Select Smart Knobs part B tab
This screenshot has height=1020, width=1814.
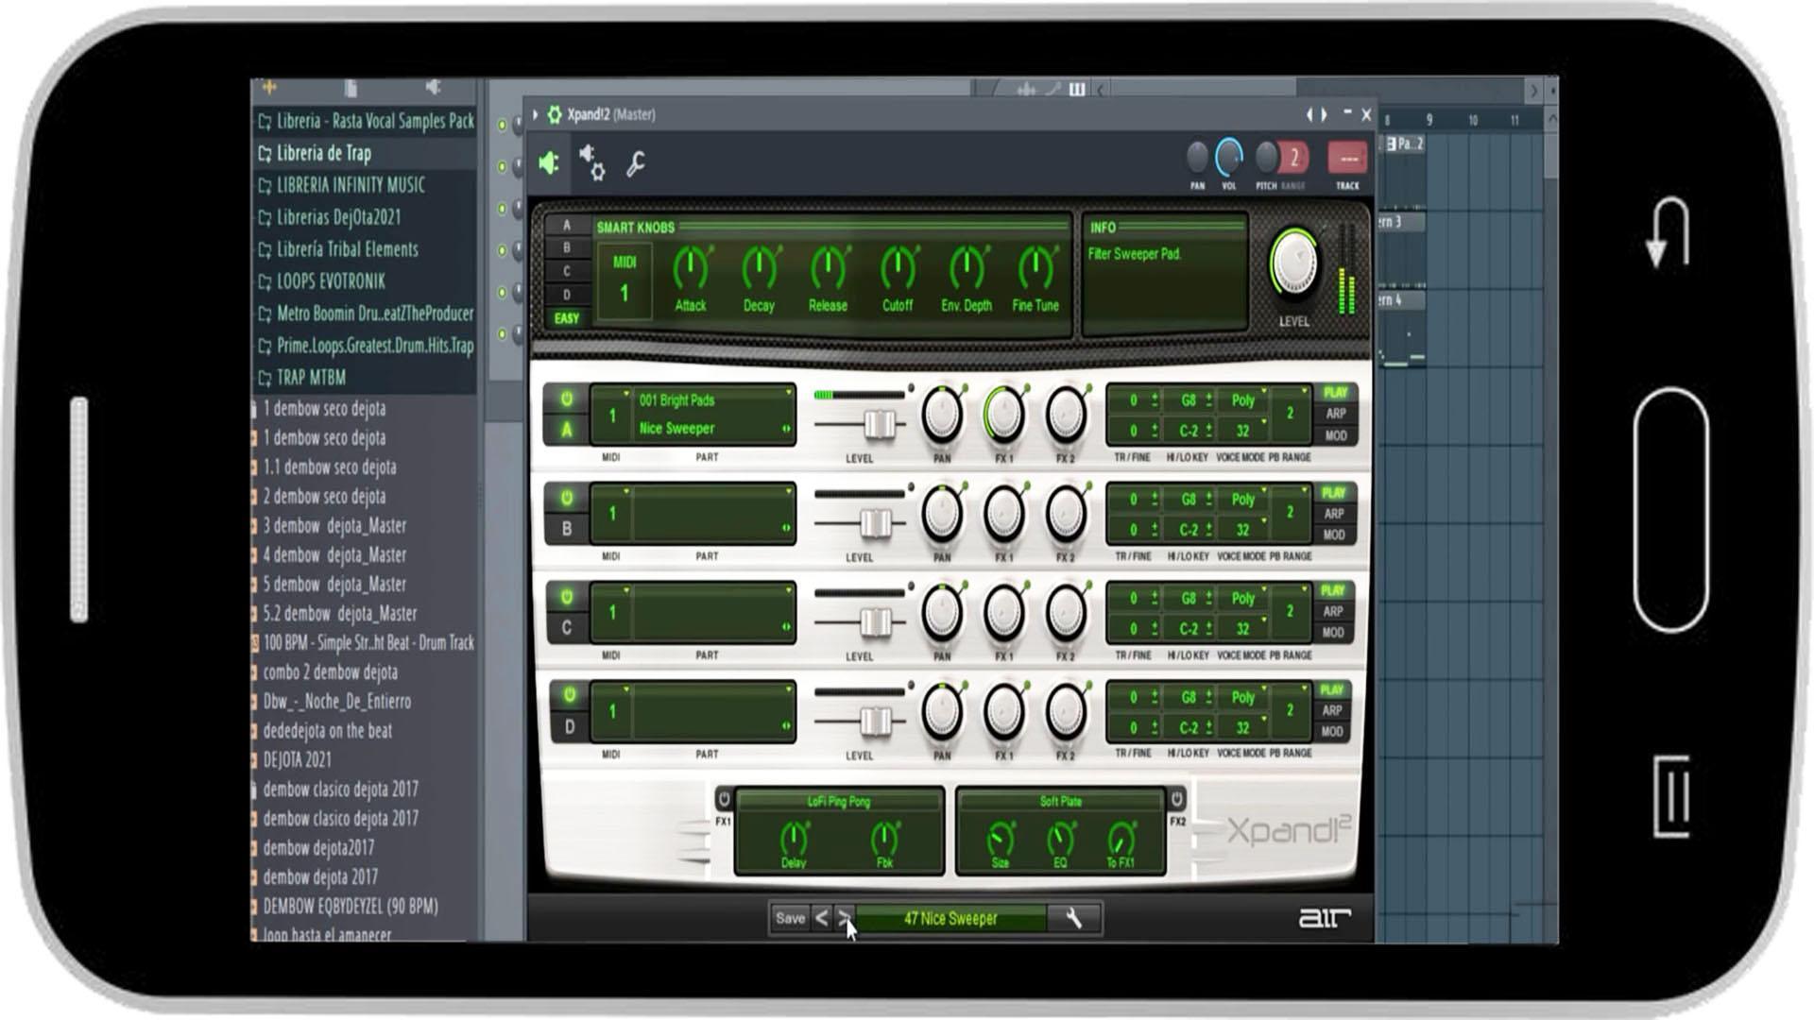567,247
